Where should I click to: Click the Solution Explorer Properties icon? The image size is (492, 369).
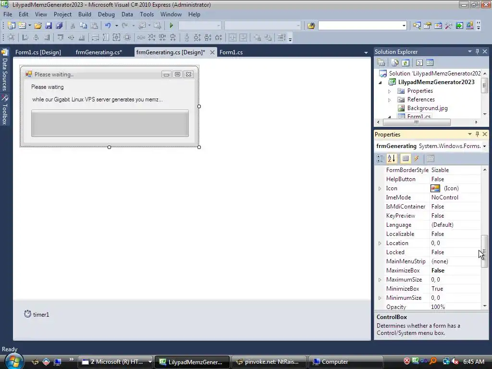point(381,62)
